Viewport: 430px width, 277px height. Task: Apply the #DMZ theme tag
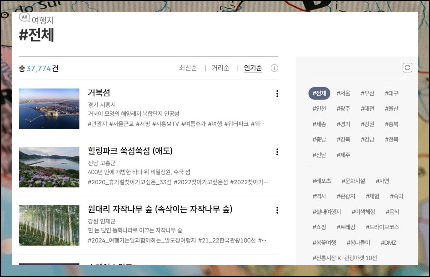pyautogui.click(x=388, y=243)
